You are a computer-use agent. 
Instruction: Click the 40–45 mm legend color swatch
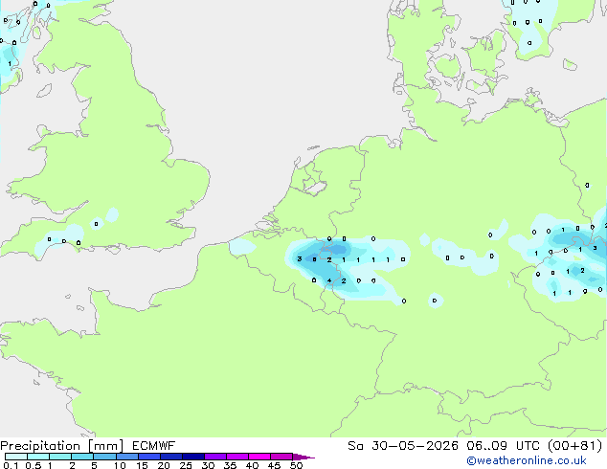coord(259,457)
